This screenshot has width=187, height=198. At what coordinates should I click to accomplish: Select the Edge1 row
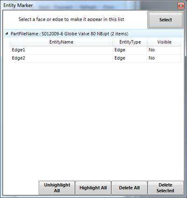click(95, 50)
